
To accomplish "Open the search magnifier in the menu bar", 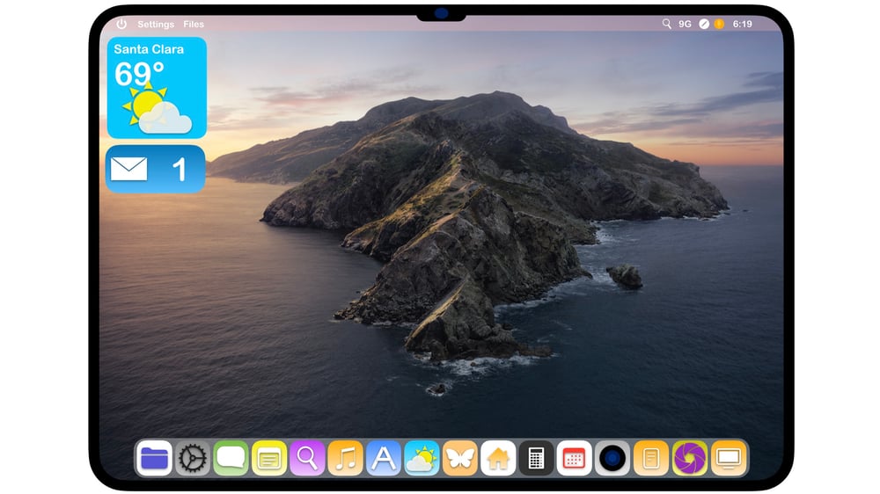I will [666, 24].
